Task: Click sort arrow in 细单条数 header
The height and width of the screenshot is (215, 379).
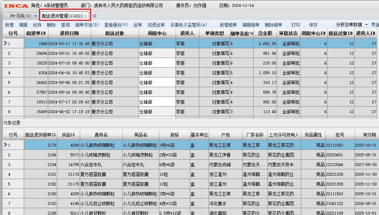Action: (x=251, y=33)
